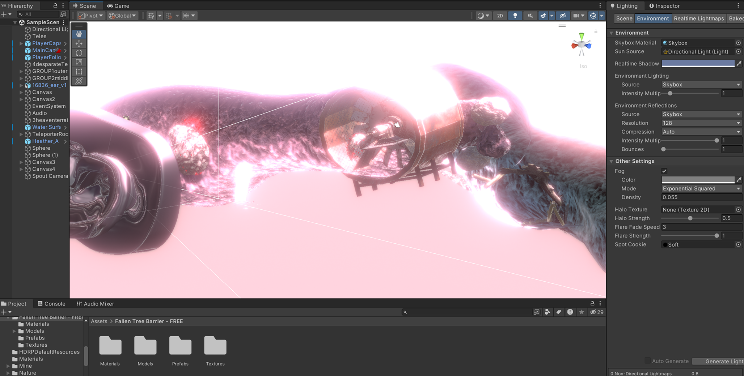
Task: Click the Fog Density input field
Action: click(701, 197)
